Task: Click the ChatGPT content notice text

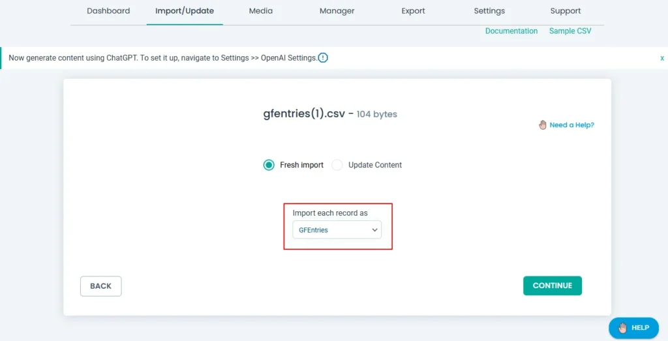Action: click(x=162, y=58)
